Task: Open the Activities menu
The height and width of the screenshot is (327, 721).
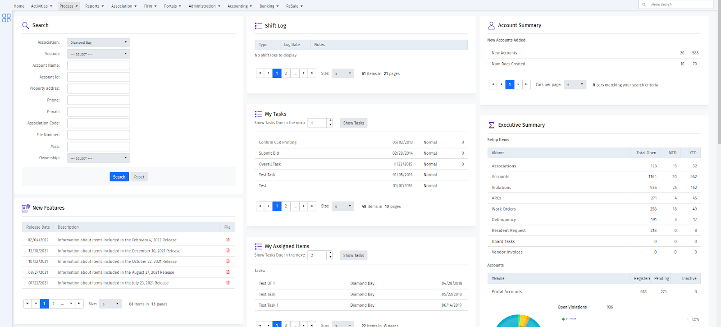Action: [41, 6]
